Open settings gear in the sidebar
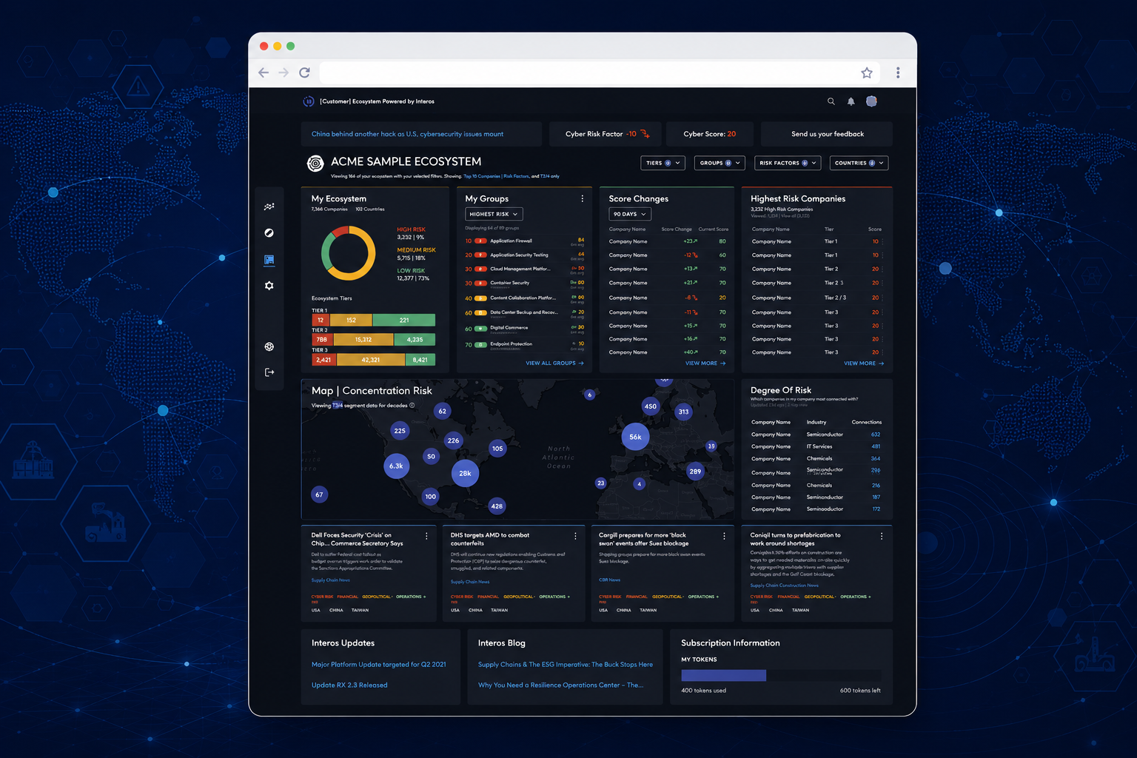Screen dimensions: 1137x758 tap(269, 286)
